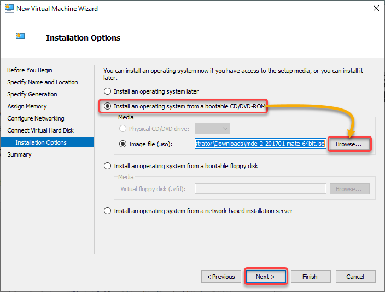
Task: Click the virtual machine icon beside Installation Options
Action: coord(20,37)
